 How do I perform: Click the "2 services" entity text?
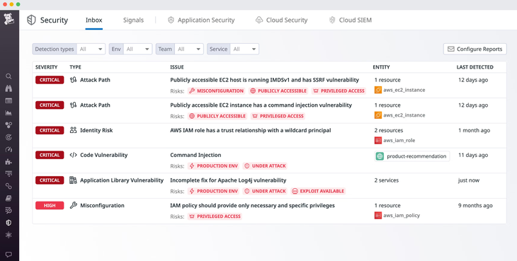tap(387, 180)
